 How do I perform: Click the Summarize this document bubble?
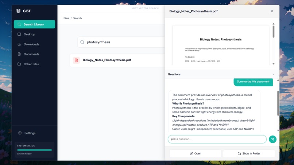coord(253,82)
